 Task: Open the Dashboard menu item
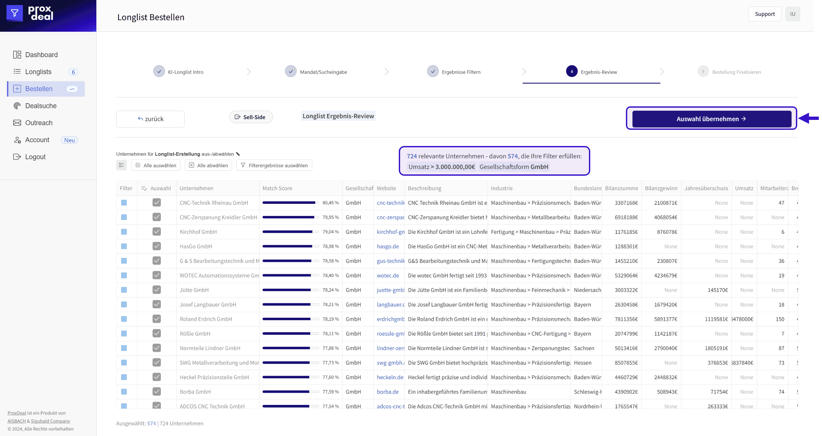coord(46,54)
